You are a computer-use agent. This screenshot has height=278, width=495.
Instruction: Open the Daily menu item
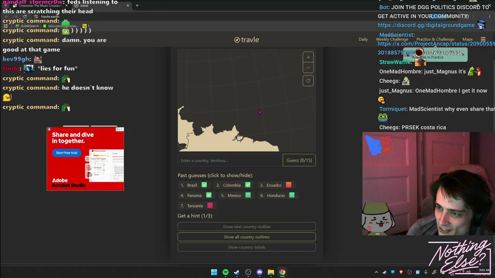click(x=363, y=39)
